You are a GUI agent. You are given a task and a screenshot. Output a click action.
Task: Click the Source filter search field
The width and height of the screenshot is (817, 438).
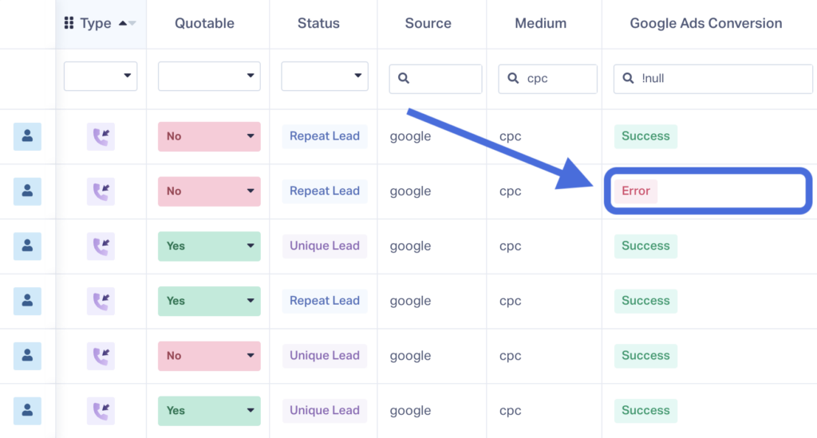coord(436,79)
